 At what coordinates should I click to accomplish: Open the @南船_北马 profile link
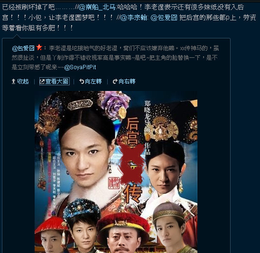click(97, 7)
